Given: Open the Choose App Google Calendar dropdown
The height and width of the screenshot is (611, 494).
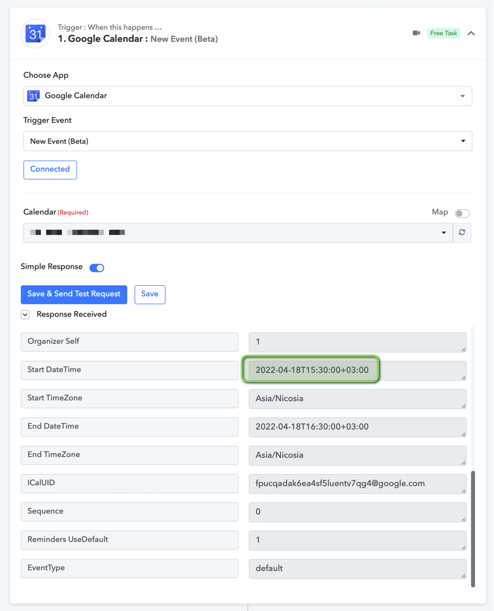Looking at the screenshot, I should coord(248,96).
